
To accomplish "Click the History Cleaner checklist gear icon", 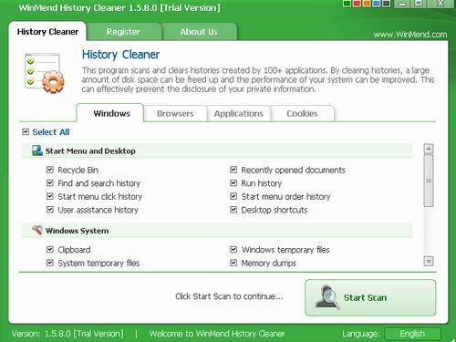I will (x=44, y=73).
